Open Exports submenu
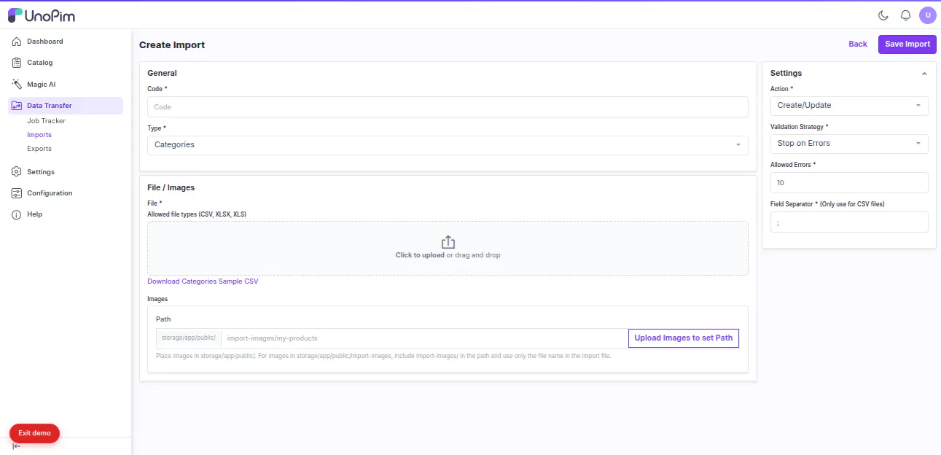Screen dimensions: 941x455 pyautogui.click(x=39, y=149)
